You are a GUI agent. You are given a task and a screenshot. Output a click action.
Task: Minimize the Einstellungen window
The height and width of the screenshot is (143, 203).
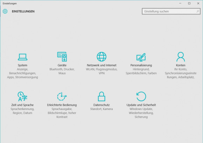point(180,4)
